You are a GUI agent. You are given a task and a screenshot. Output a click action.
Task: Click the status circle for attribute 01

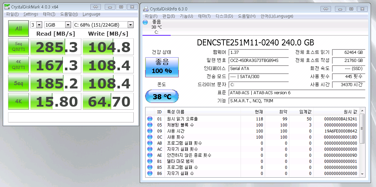(x=150, y=119)
